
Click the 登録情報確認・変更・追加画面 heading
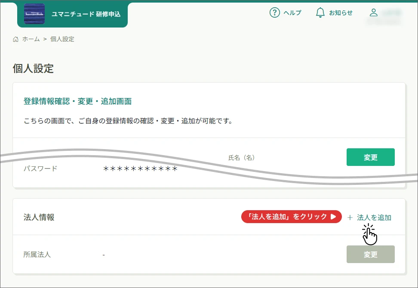point(77,101)
